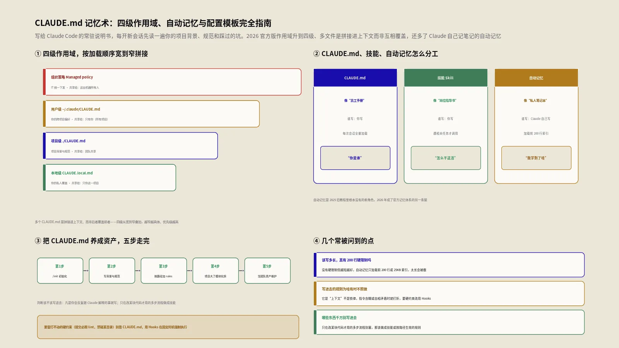Click the text 像"员工手册"
This screenshot has height=348, width=619.
(x=354, y=101)
